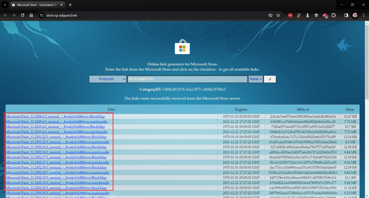This screenshot has width=369, height=198.
Task: Open the red extension icon in toolbar
Action: (x=290, y=15)
